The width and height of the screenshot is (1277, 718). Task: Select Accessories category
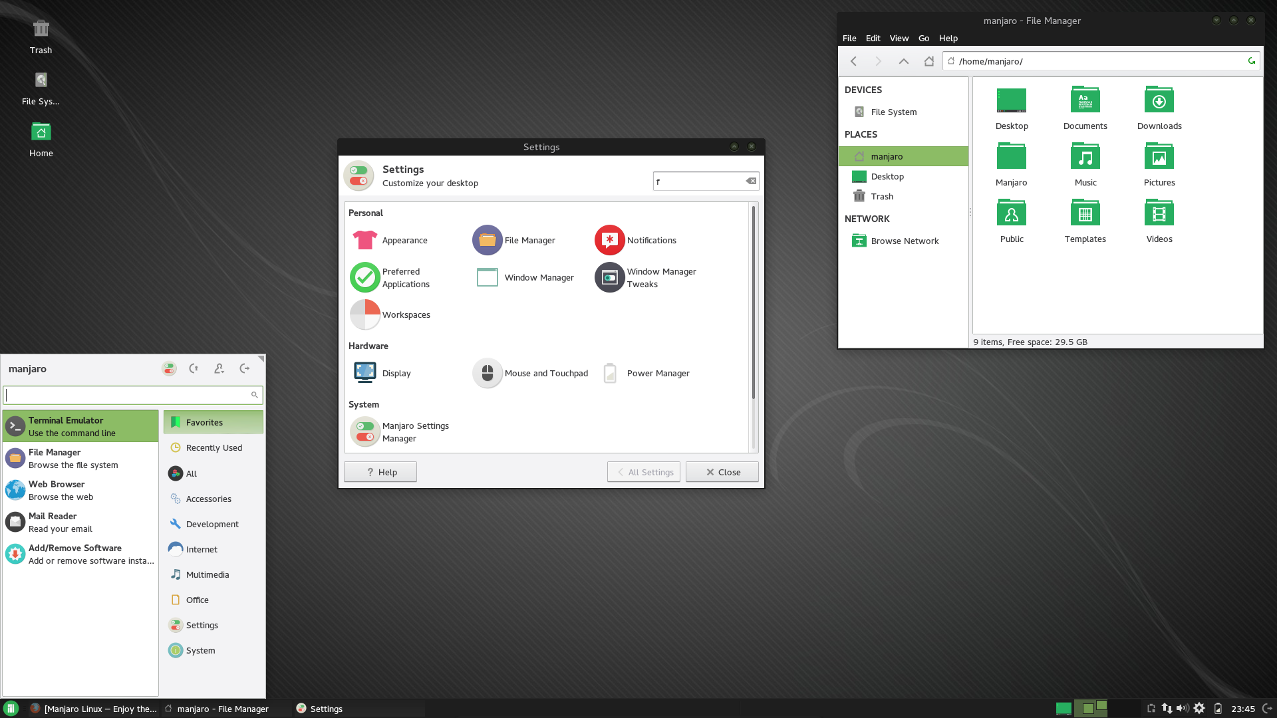[213, 499]
